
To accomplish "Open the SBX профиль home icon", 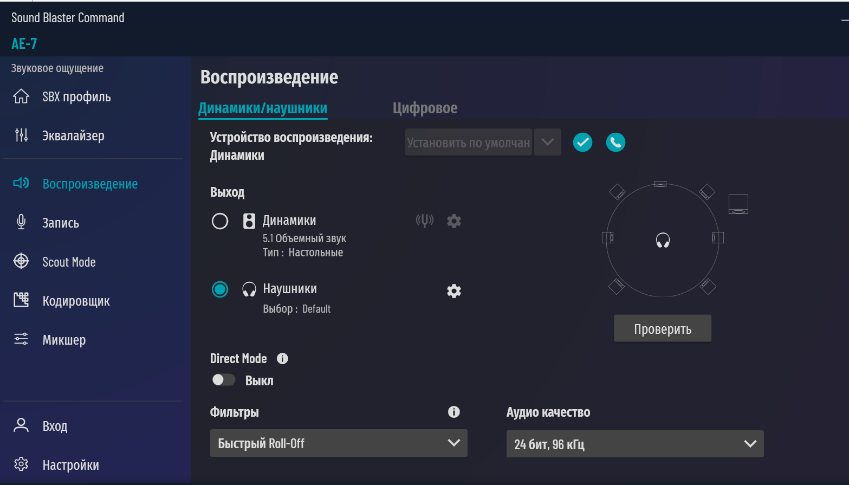I will pyautogui.click(x=21, y=96).
